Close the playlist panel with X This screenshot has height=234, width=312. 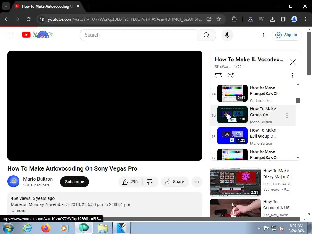point(292,62)
